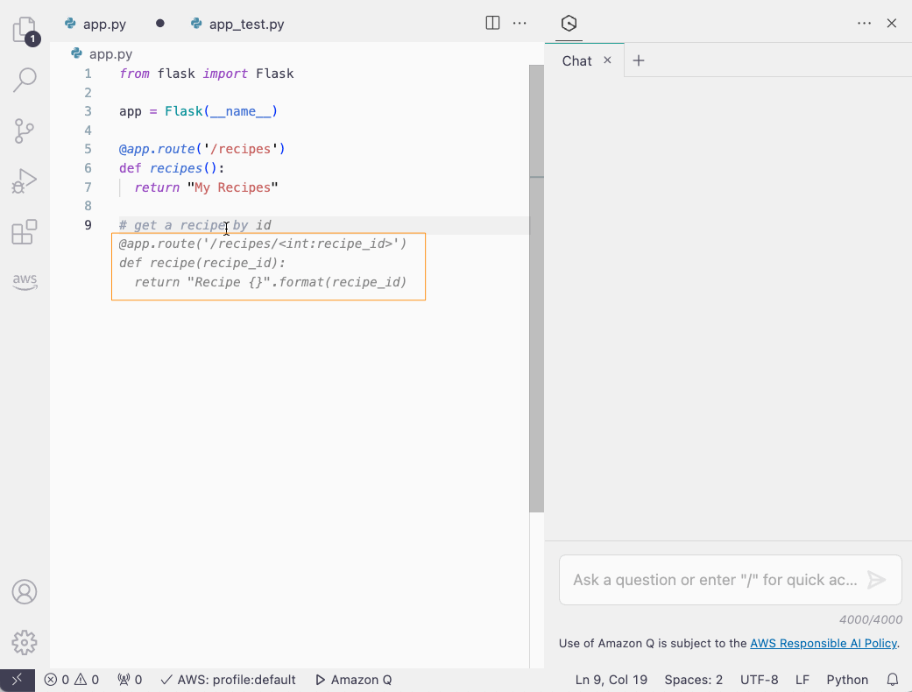Click the split editor icon

click(492, 23)
